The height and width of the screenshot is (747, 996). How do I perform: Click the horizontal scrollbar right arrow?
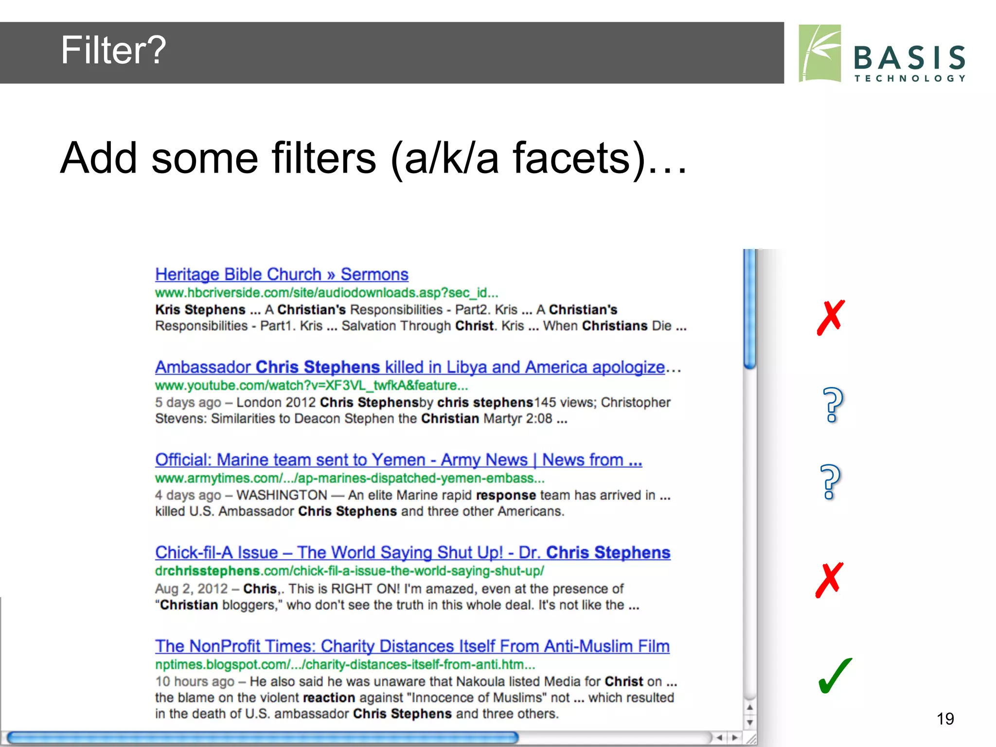point(734,738)
